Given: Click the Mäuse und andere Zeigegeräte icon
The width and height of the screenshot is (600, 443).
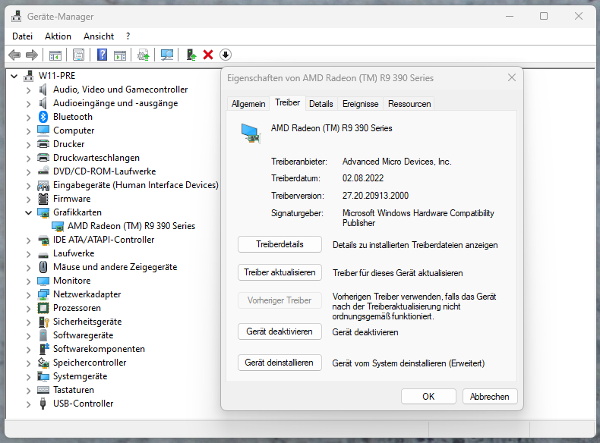Looking at the screenshot, I should (x=43, y=267).
